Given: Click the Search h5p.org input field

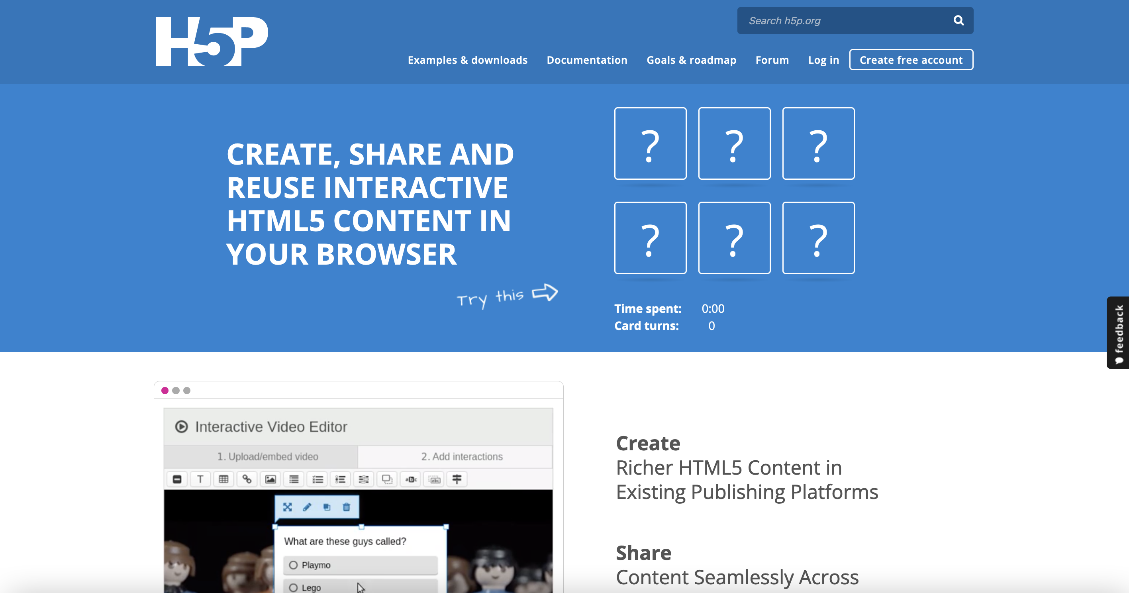Looking at the screenshot, I should [x=844, y=21].
